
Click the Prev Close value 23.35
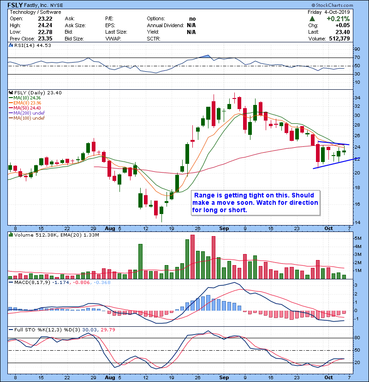pos(45,39)
